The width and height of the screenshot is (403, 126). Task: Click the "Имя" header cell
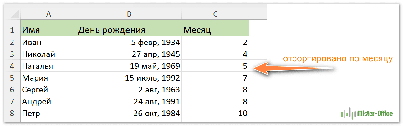point(48,30)
